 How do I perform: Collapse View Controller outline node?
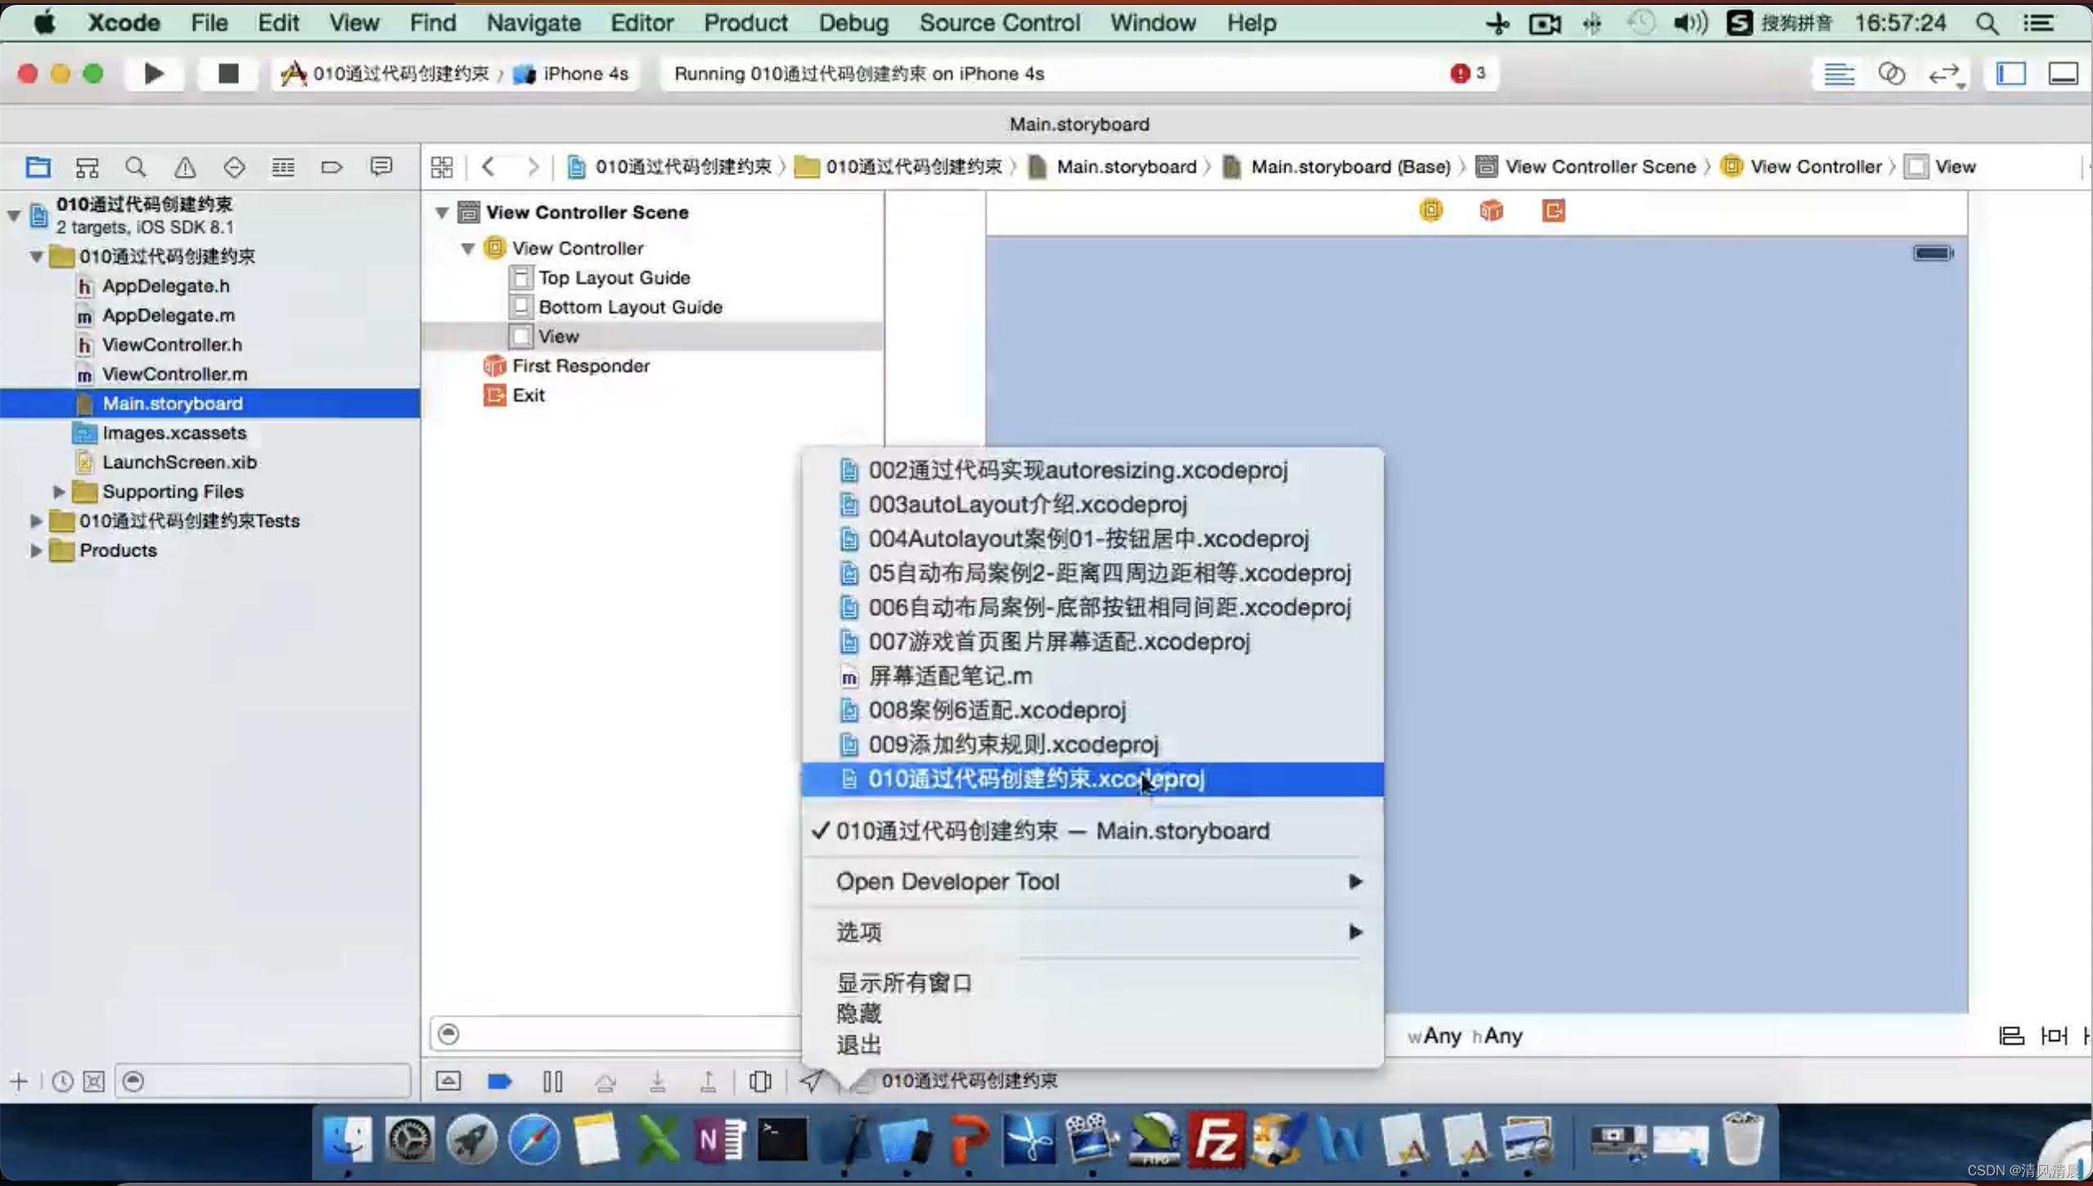coord(468,248)
